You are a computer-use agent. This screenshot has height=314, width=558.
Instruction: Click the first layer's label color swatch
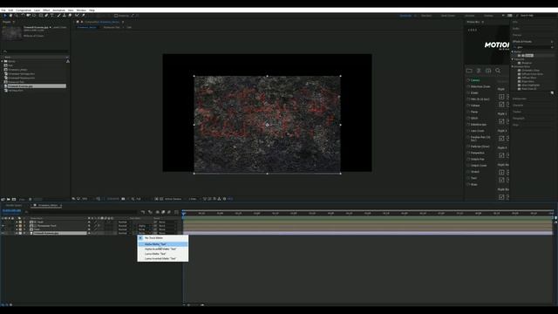click(x=20, y=222)
